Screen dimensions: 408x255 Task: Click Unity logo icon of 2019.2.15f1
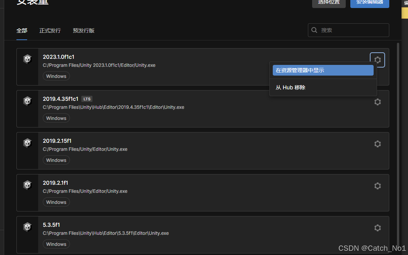click(28, 143)
